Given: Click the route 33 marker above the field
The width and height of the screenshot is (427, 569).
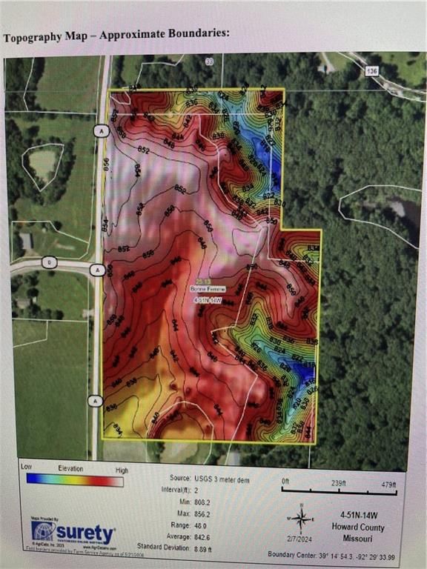Looking at the screenshot, I should tap(210, 61).
